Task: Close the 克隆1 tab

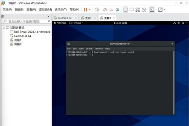Action: (x=94, y=18)
